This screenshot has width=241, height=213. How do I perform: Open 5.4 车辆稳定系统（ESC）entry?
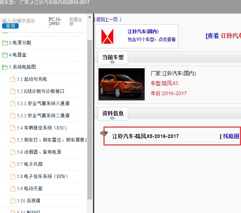42,128
